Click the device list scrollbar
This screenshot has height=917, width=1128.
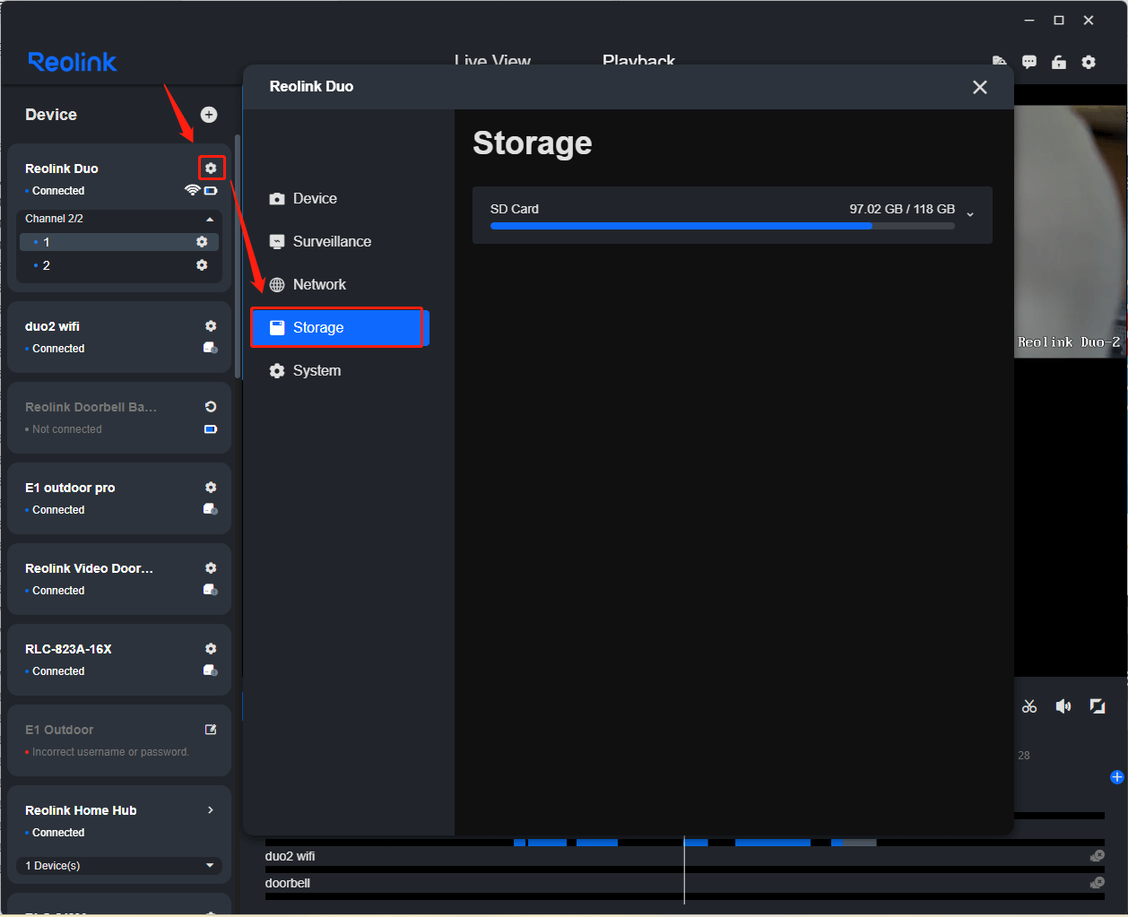(x=237, y=256)
